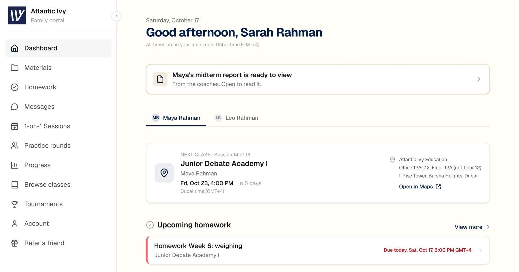Click the Junior Debate Academy I class title
519x272 pixels.
pyautogui.click(x=224, y=164)
